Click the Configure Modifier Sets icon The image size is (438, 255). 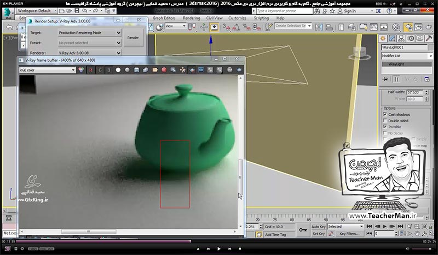click(x=427, y=79)
